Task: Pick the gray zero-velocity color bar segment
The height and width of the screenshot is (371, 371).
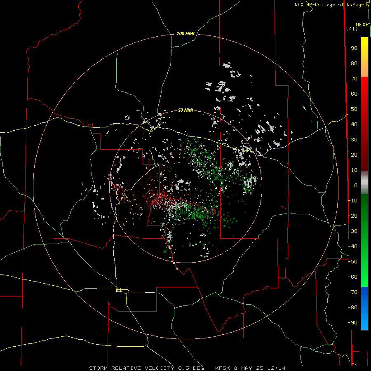Action: coord(364,183)
